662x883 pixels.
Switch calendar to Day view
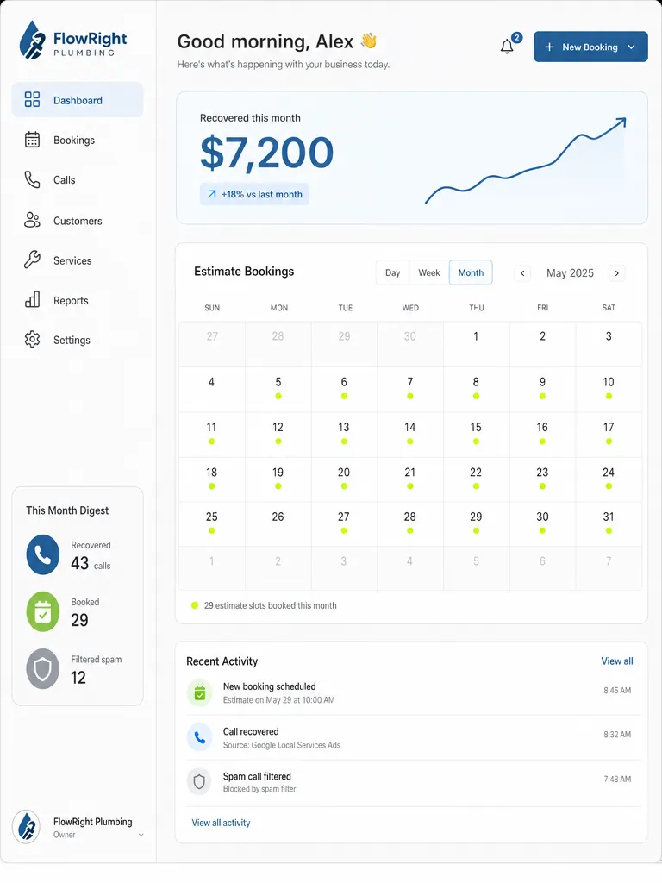393,272
